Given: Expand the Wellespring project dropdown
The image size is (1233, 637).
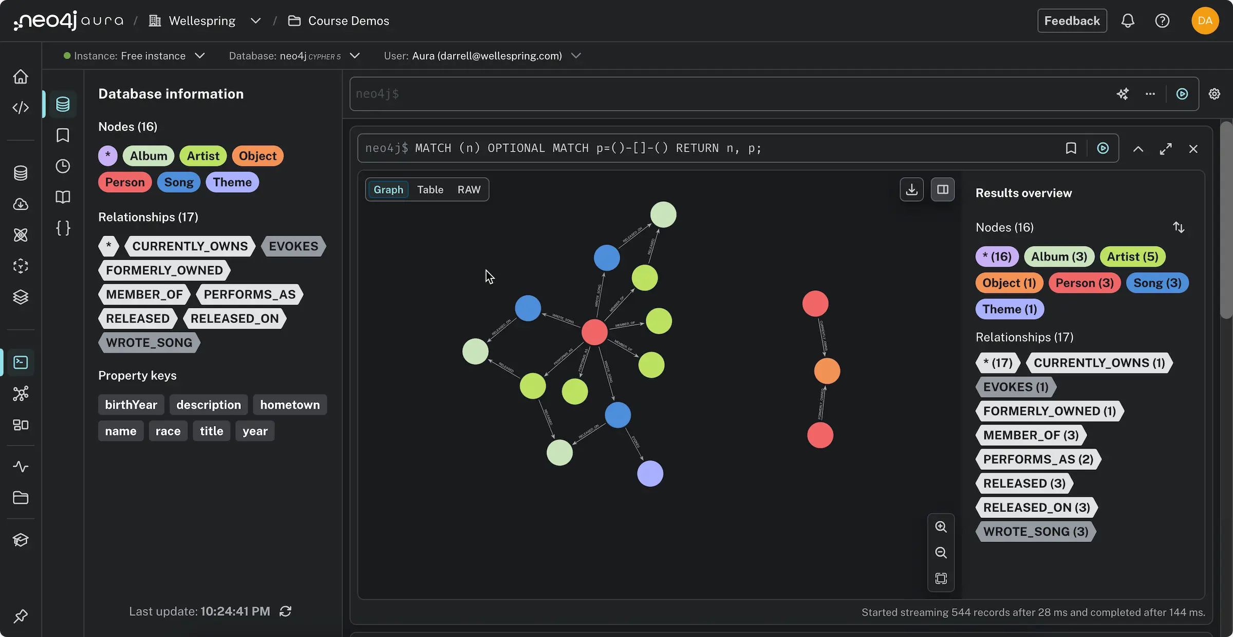Looking at the screenshot, I should (x=256, y=21).
